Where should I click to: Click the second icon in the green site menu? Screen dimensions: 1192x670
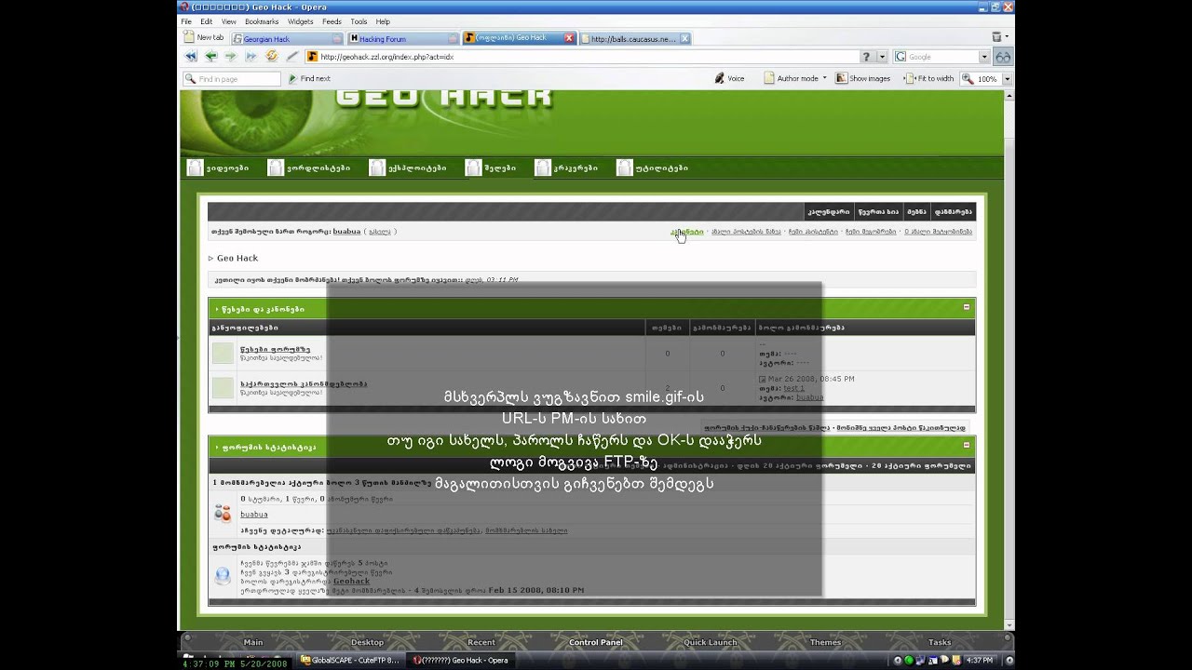(276, 167)
